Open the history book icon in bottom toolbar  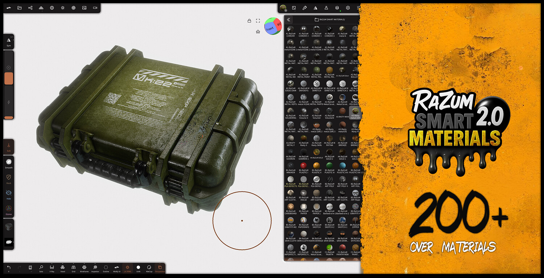[x=30, y=268]
